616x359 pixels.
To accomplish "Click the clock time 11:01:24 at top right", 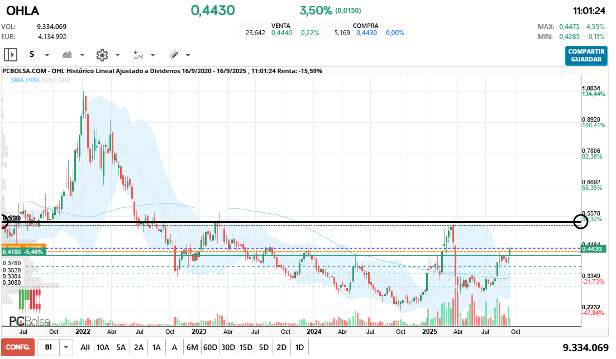I will tap(589, 11).
